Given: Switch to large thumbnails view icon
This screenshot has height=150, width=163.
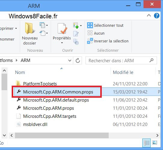Looking at the screenshot, I should point(155,143).
